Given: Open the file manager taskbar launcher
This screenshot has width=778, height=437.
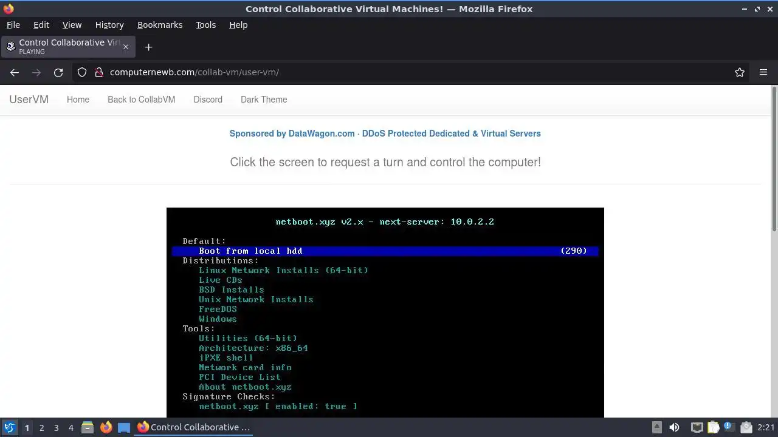Looking at the screenshot, I should pyautogui.click(x=88, y=427).
